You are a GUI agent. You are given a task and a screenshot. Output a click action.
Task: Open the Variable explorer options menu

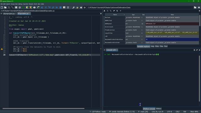coord(199,11)
